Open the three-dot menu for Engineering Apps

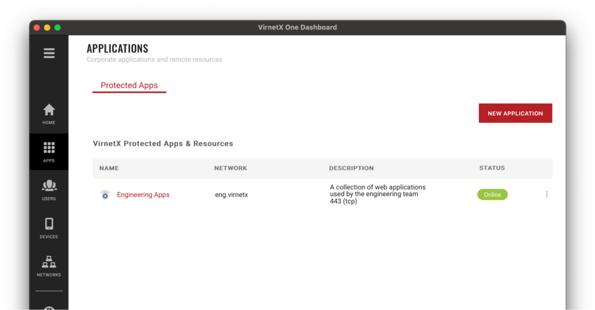(546, 194)
